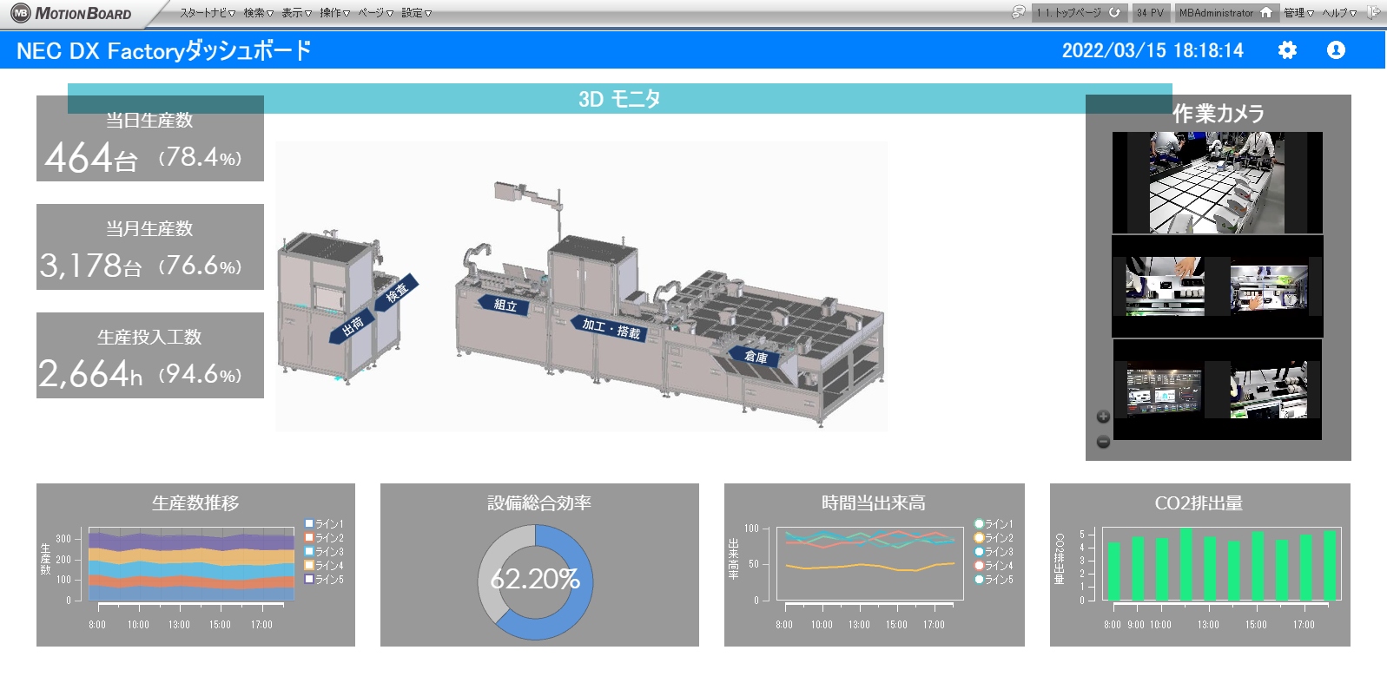This screenshot has height=683, width=1387.
Task: Click the 生産数推移 chart title
Action: (195, 503)
